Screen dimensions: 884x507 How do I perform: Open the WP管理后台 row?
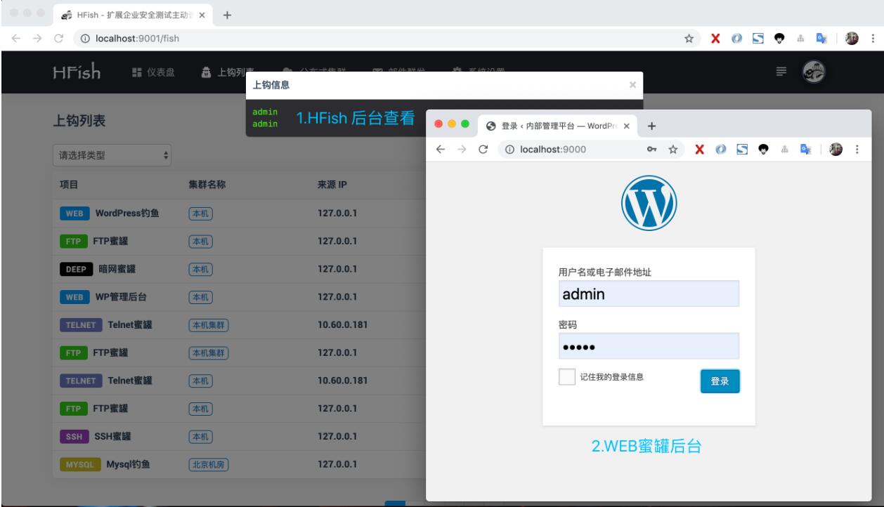click(x=239, y=296)
